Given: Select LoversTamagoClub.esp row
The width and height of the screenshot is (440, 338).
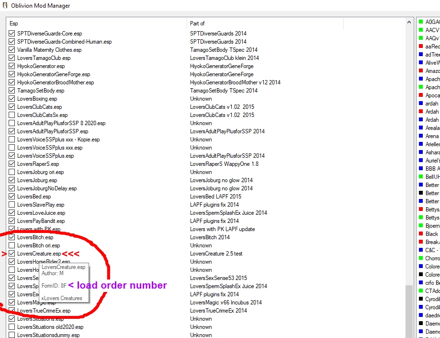Looking at the screenshot, I should (x=44, y=58).
